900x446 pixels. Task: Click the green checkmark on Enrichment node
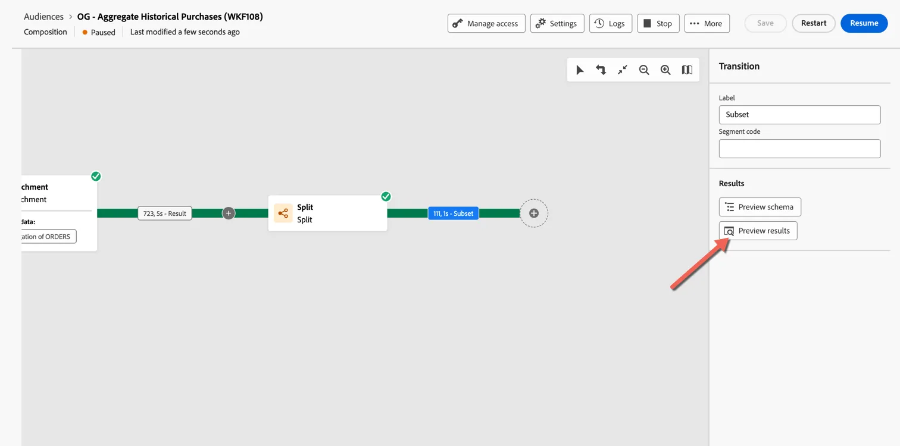(96, 176)
